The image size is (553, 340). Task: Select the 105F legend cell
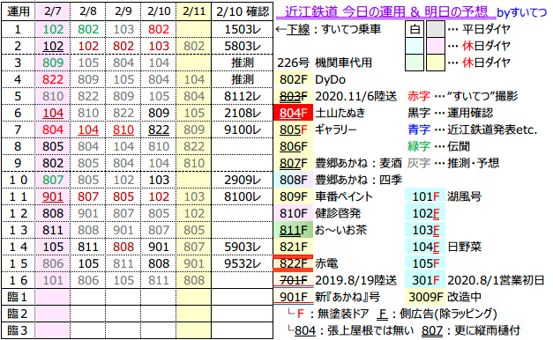pos(425,263)
